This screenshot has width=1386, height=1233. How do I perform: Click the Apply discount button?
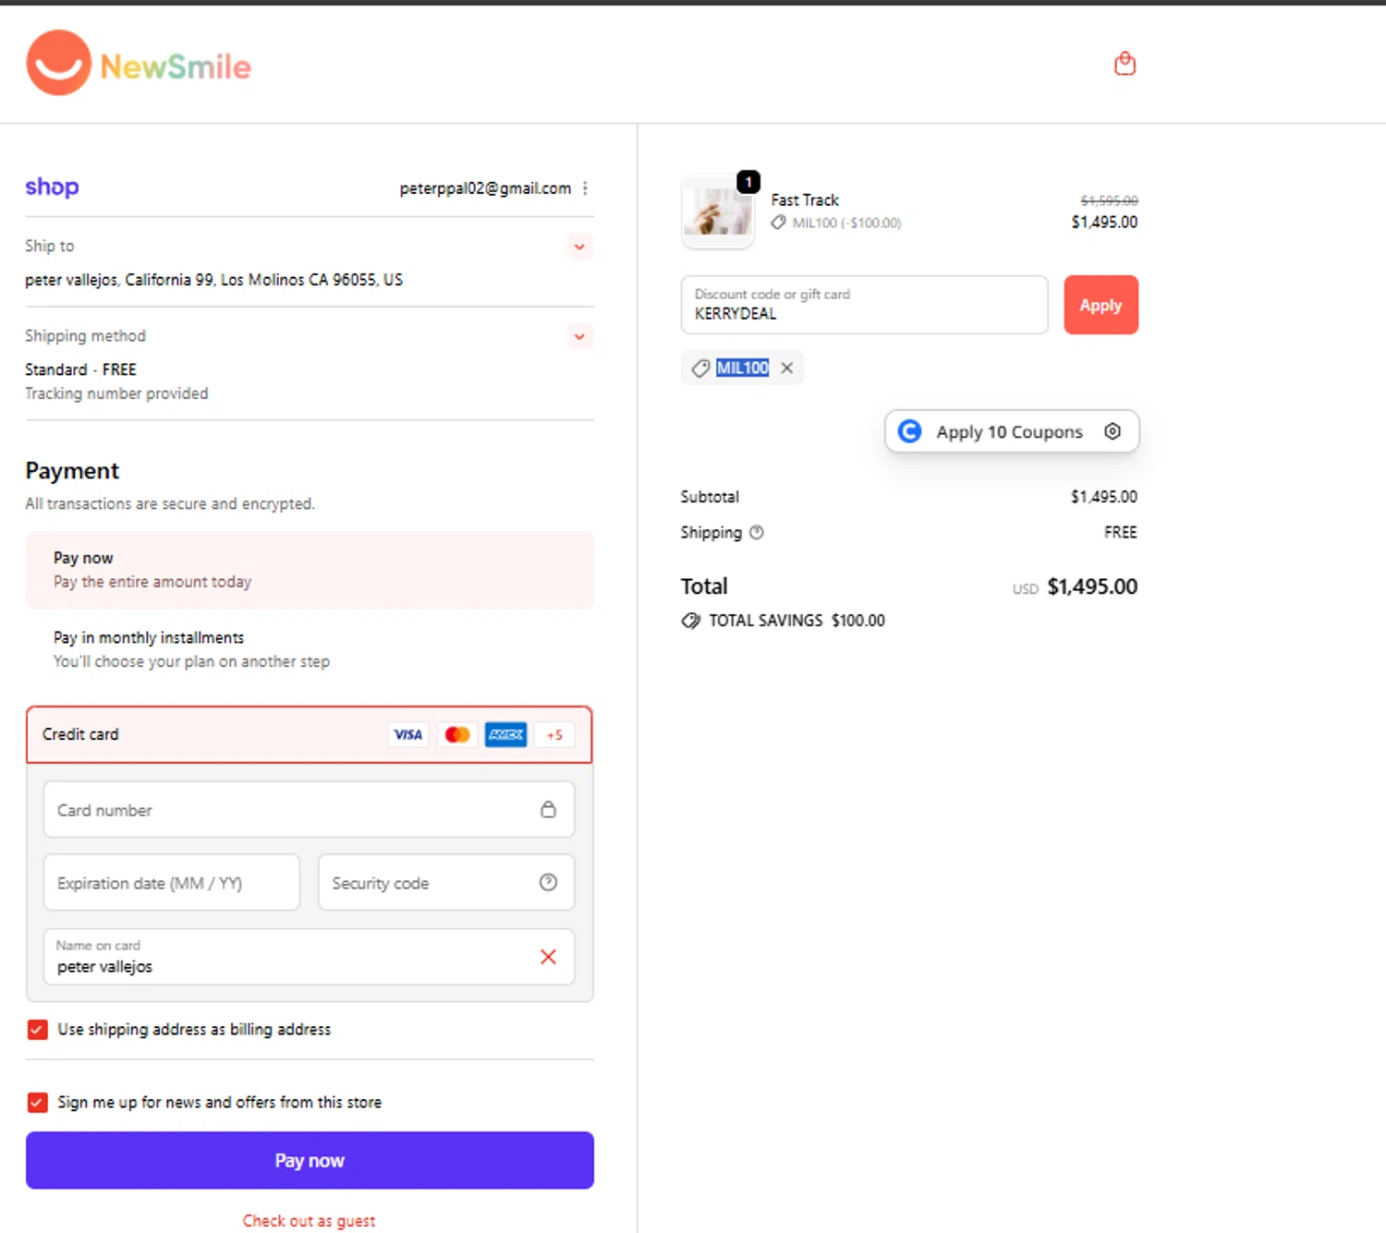pos(1100,305)
